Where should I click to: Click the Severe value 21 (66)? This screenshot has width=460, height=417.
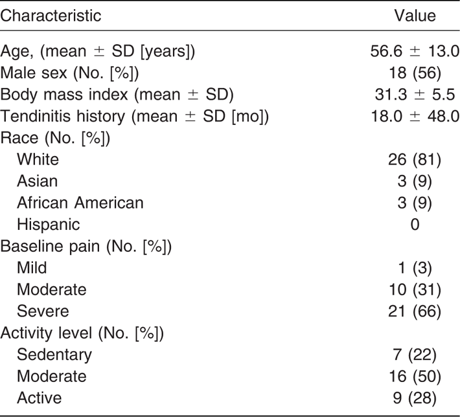pyautogui.click(x=415, y=311)
